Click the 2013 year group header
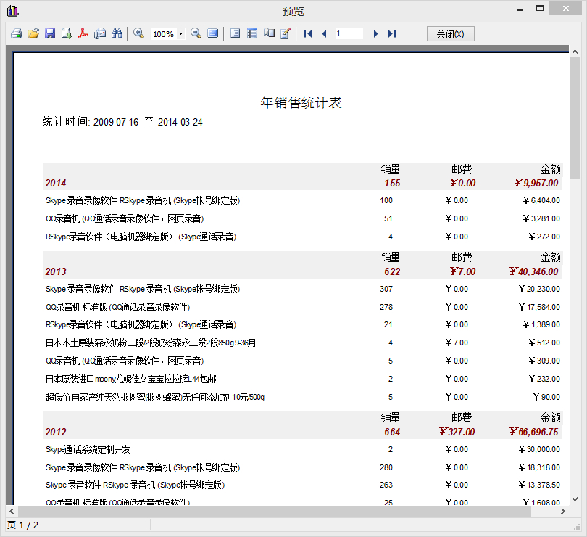The width and height of the screenshot is (587, 537). tap(56, 271)
